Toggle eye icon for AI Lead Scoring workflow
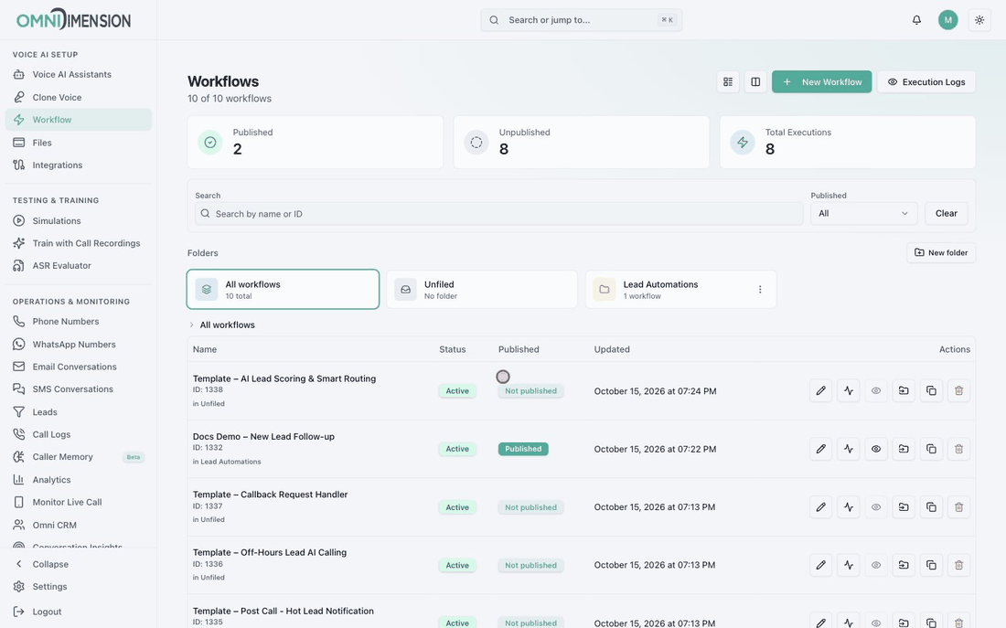 (876, 390)
